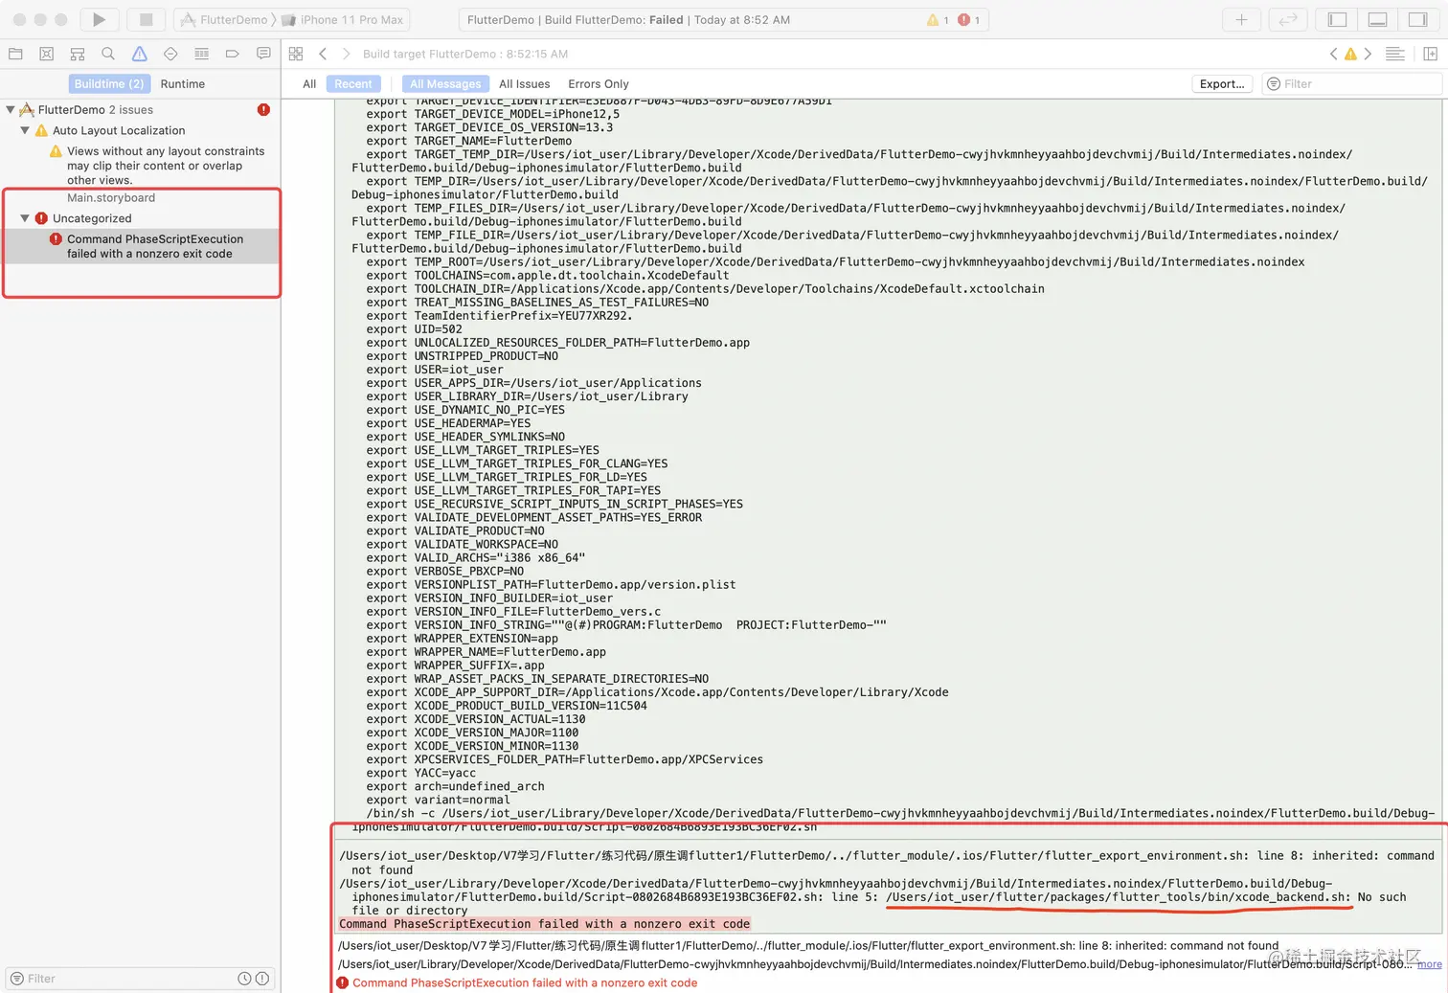Open the Test navigator diamond icon

pos(170,54)
